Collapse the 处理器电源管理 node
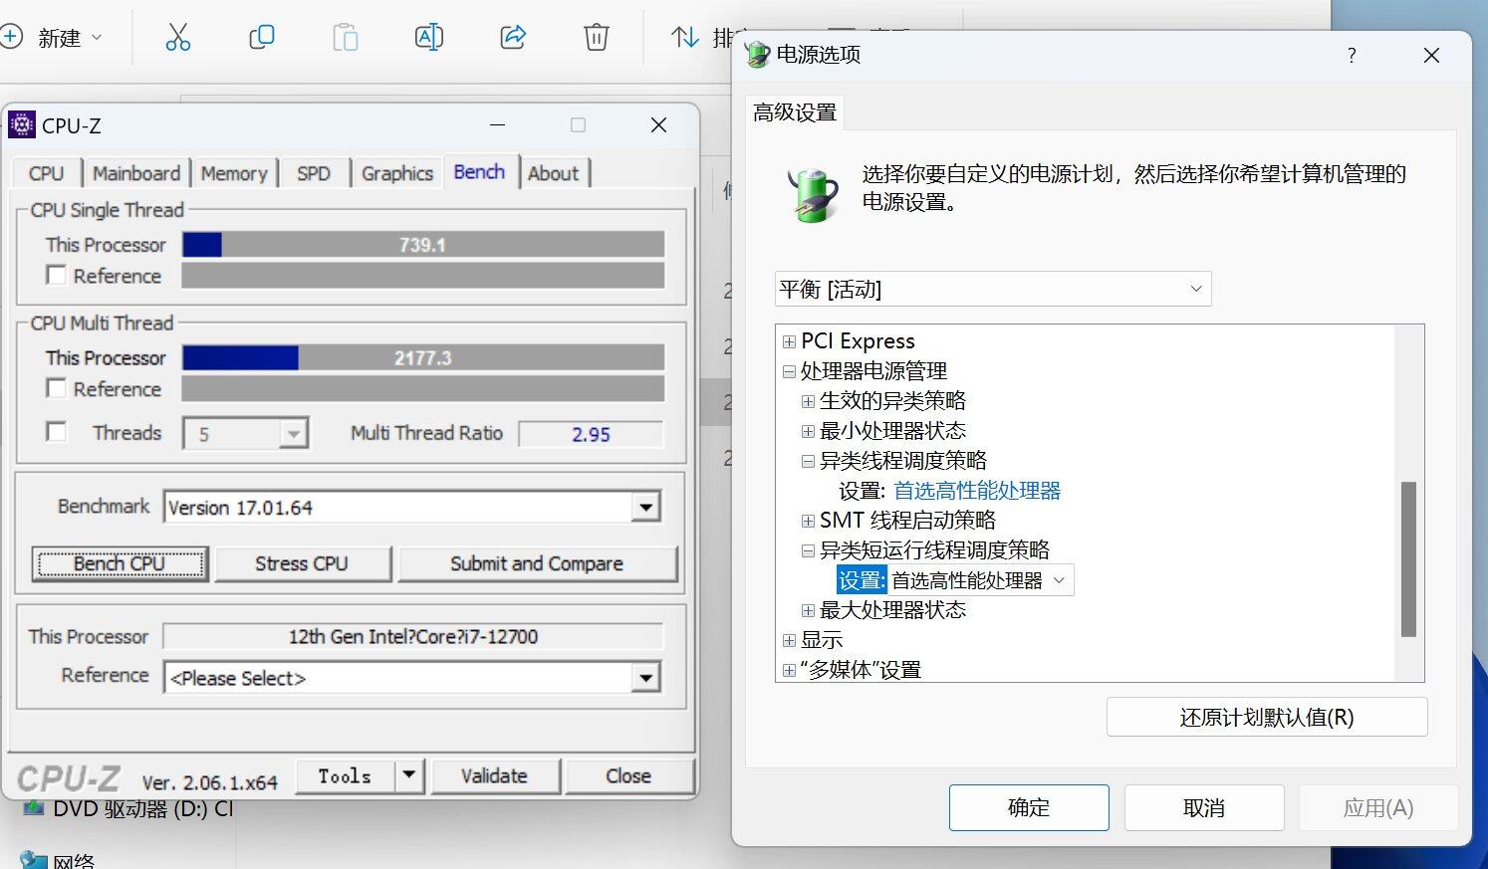1488x869 pixels. click(x=789, y=371)
